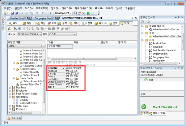Image resolution: width=186 pixels, height=126 pixels.
Task: Open the 파일(F) menu
Action: click(x=8, y=8)
